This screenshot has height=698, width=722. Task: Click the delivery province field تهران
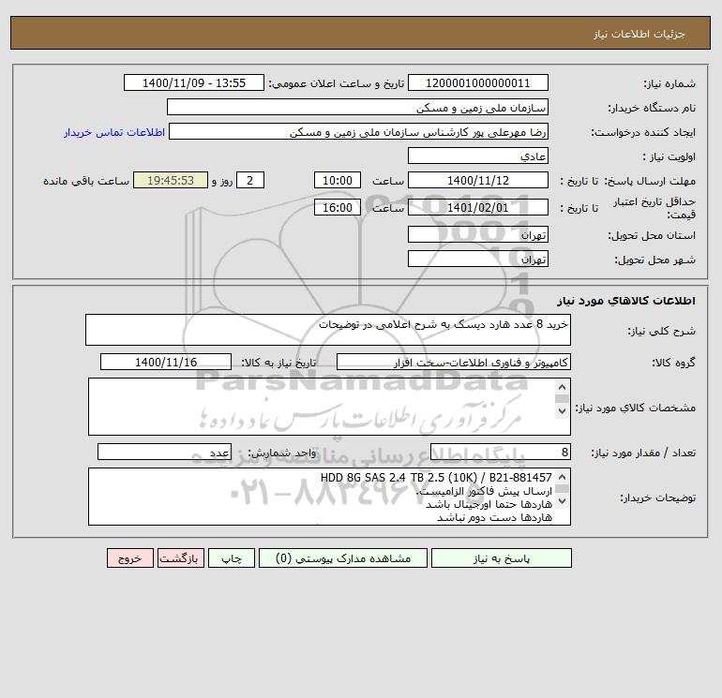478,234
